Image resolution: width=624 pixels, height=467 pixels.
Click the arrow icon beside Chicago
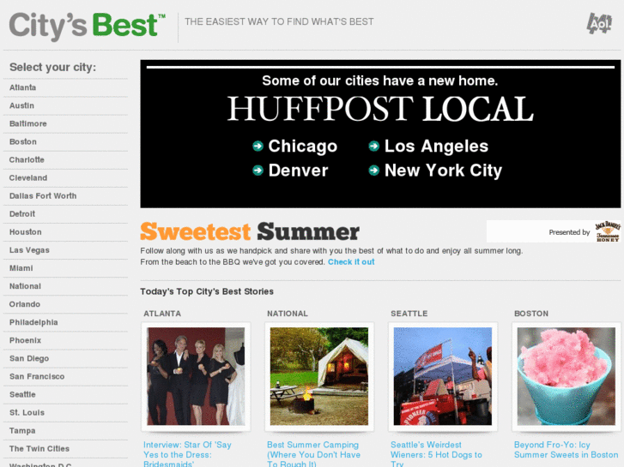pyautogui.click(x=257, y=146)
